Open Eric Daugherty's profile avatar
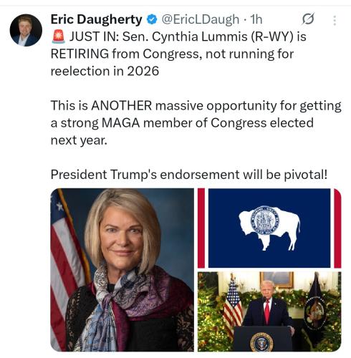This screenshot has height=358, width=351. click(x=26, y=30)
